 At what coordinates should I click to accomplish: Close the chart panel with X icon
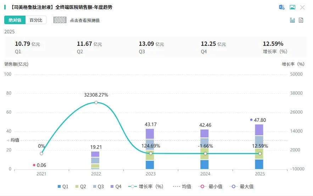tap(302, 7)
